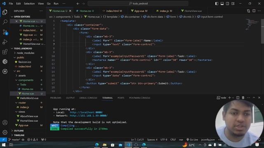Click the UTF-8 encoding indicator
Viewport: 264px width, 148px height.
[164, 140]
